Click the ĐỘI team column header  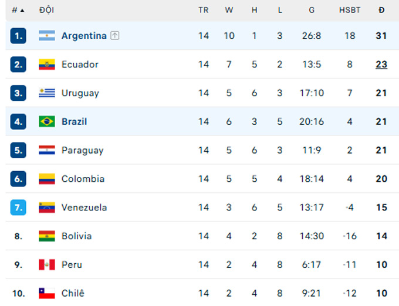[x=46, y=10]
